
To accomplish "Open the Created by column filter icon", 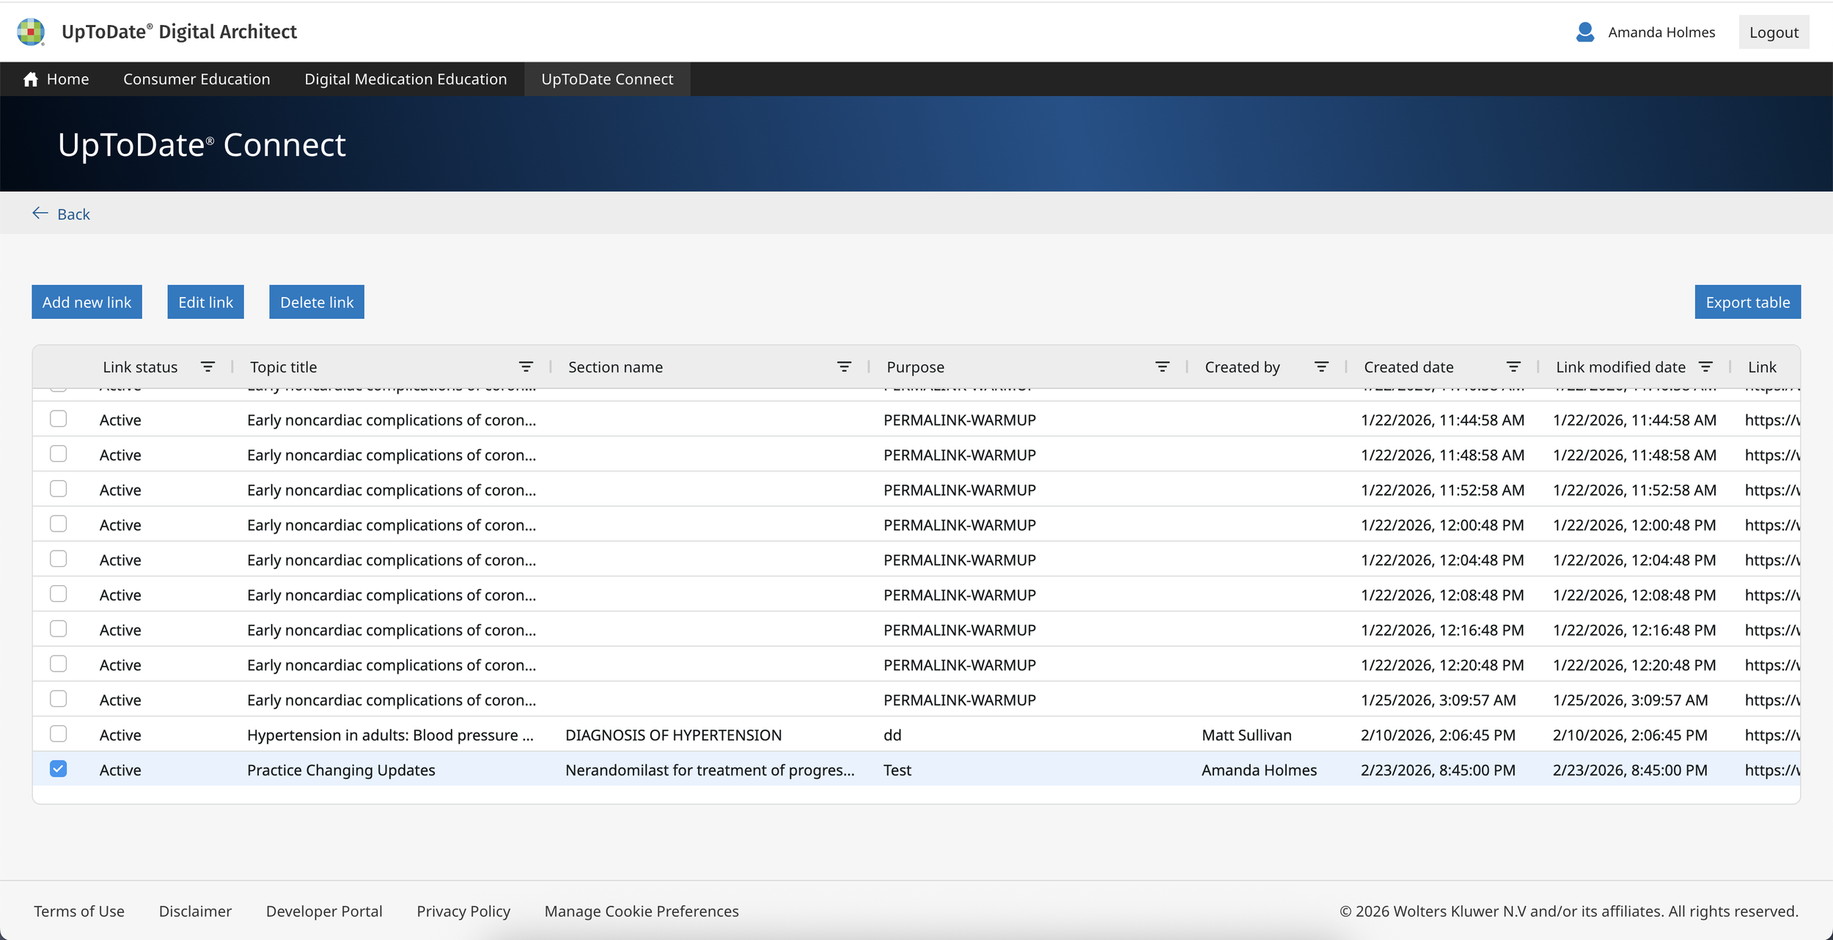I will point(1321,367).
